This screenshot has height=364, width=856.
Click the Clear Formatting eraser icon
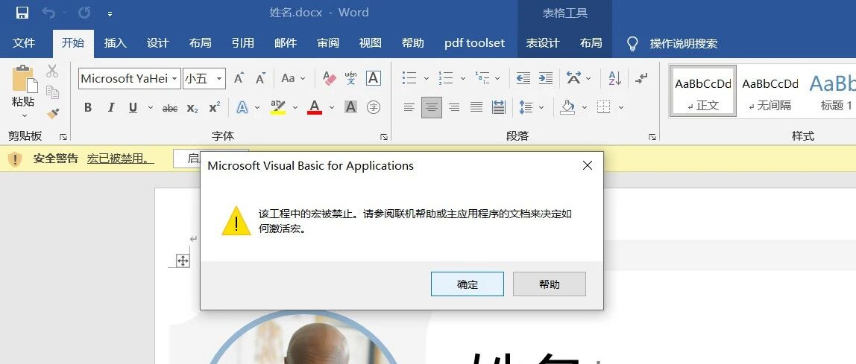[330, 78]
